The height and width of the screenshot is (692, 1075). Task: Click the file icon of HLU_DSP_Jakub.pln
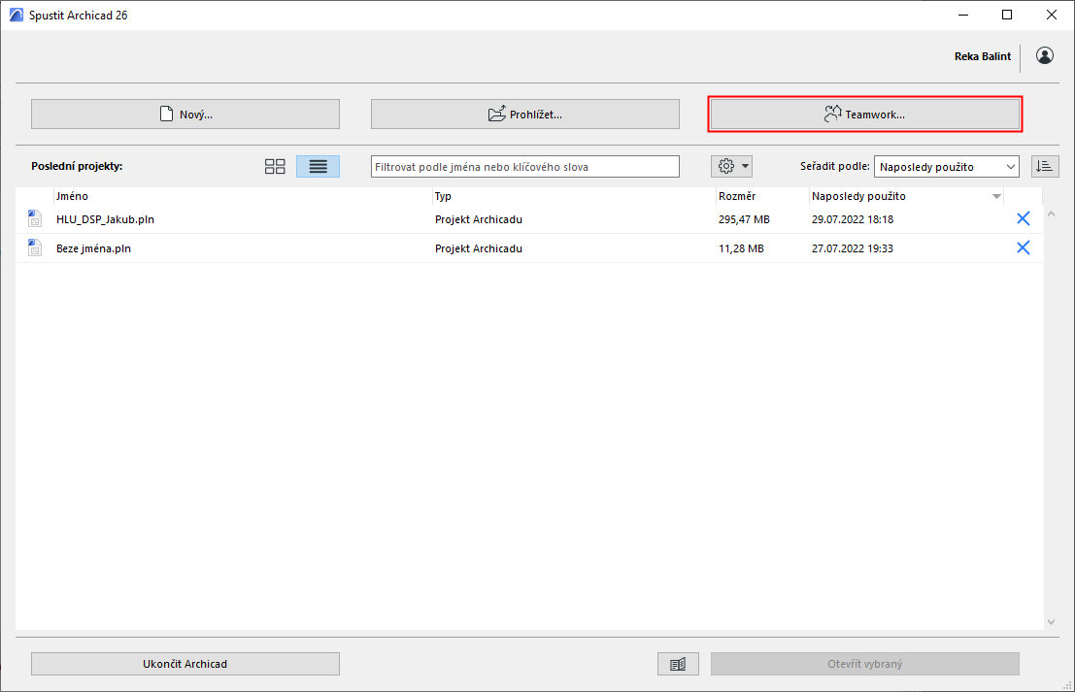coord(34,219)
